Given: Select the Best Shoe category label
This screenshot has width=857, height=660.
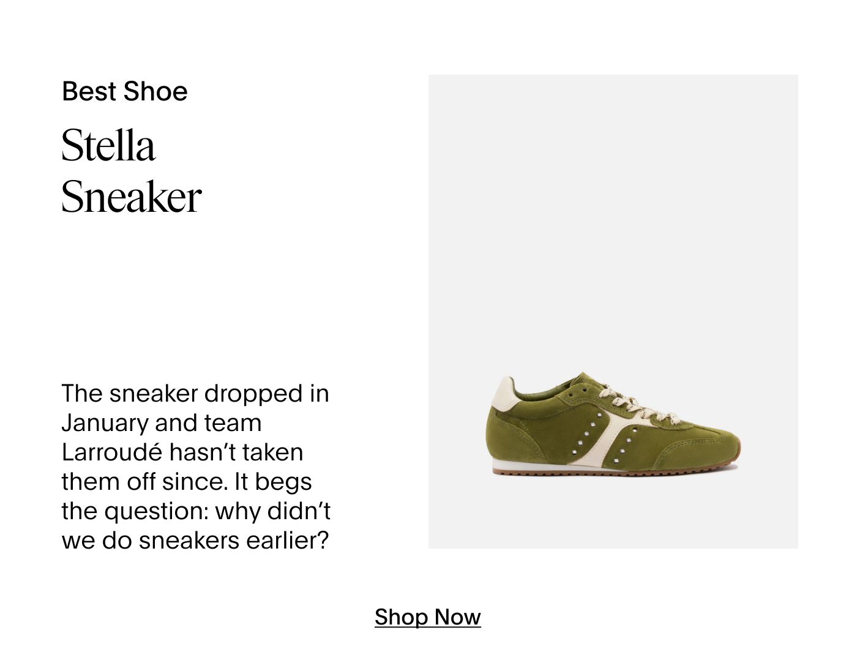Looking at the screenshot, I should (x=125, y=92).
